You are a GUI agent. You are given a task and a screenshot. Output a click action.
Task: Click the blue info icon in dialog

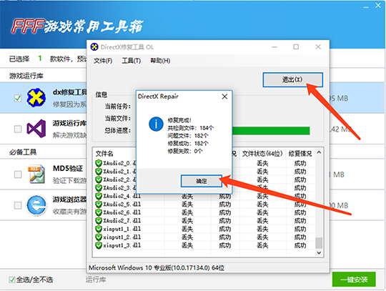156,124
